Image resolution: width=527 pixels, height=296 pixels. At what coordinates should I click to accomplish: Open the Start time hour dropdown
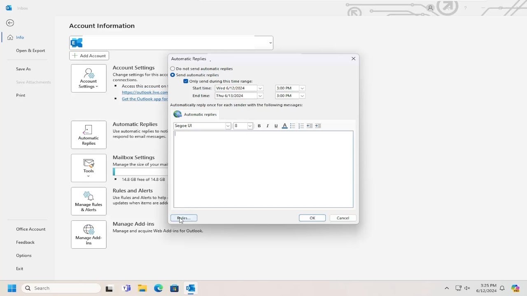(302, 88)
